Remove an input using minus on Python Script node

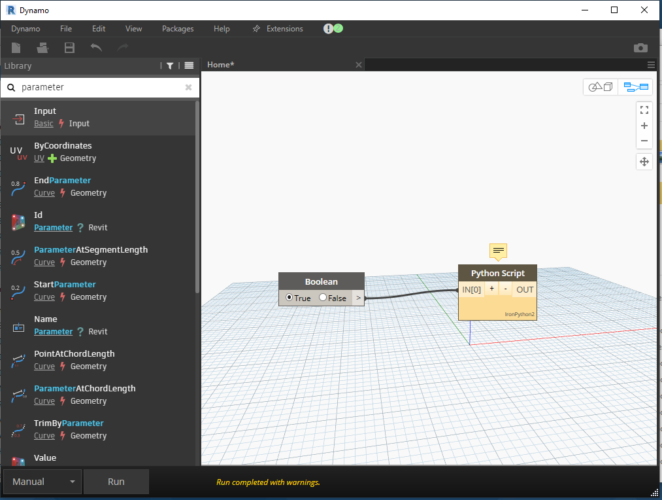tap(504, 289)
